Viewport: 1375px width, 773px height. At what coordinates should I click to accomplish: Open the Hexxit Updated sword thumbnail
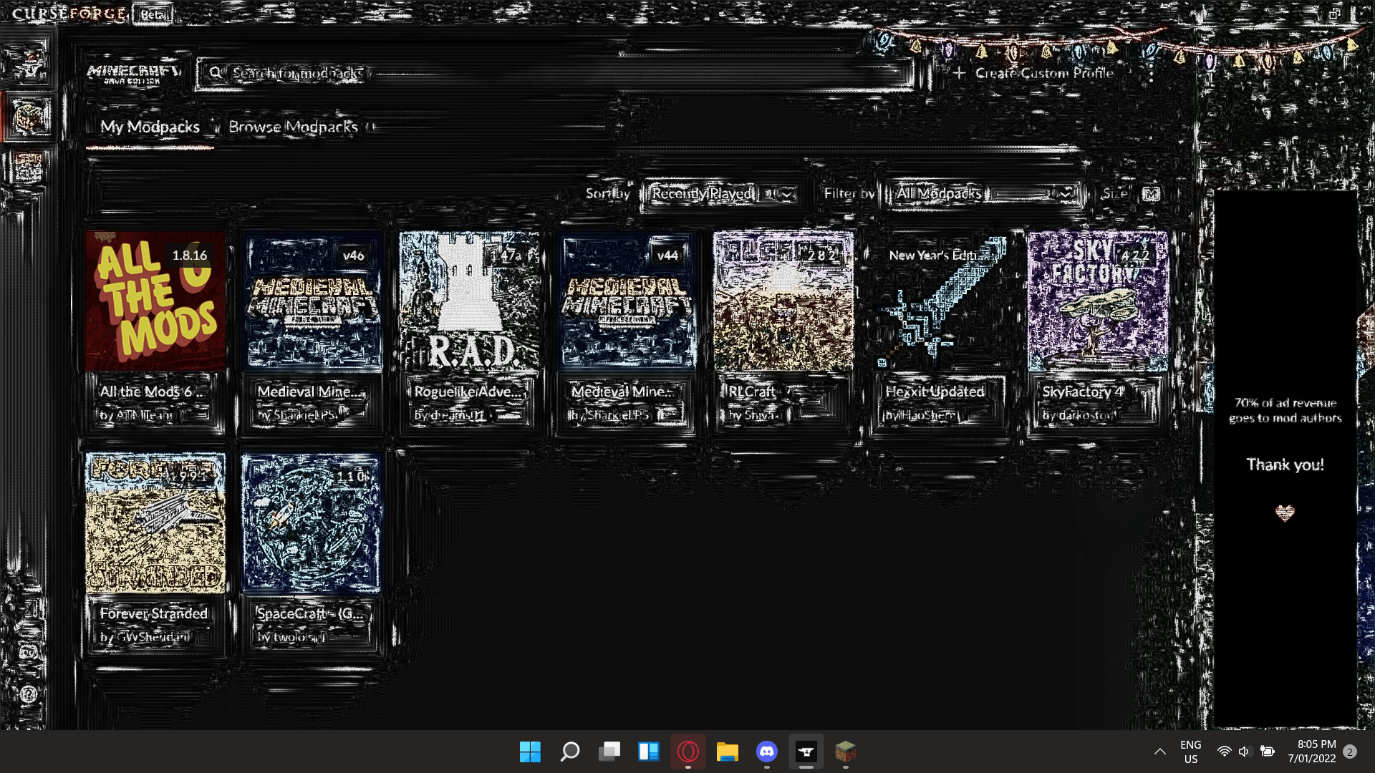(940, 301)
